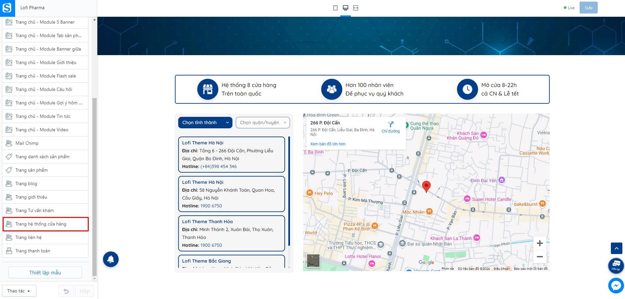The height and width of the screenshot is (299, 625).
Task: Open the Thao tác dropdown
Action: point(19,291)
